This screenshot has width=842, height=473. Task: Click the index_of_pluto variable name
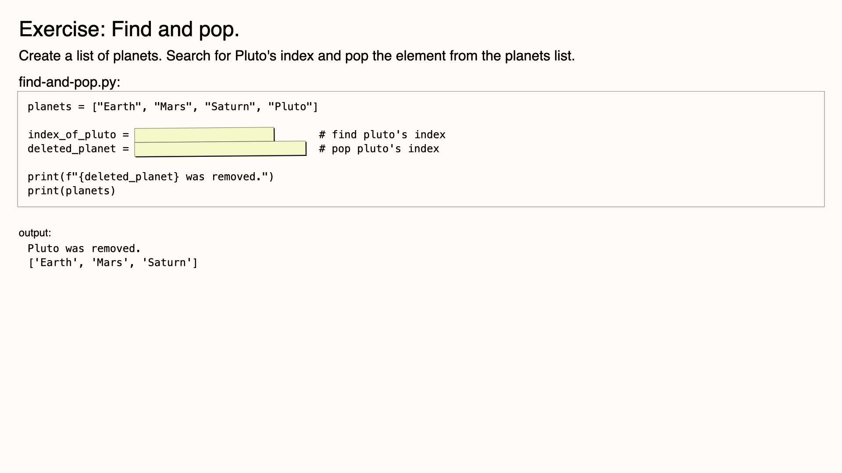click(72, 135)
